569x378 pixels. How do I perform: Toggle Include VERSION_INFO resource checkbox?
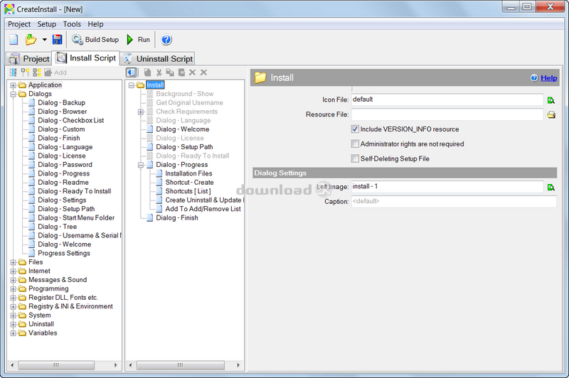355,129
